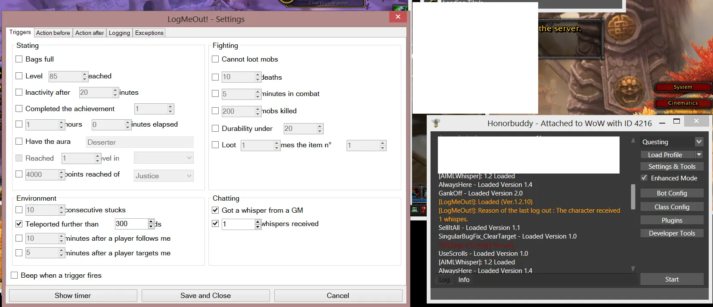Screen dimensions: 713x307
Task: Click the log scroll up arrow
Action: pos(633,140)
